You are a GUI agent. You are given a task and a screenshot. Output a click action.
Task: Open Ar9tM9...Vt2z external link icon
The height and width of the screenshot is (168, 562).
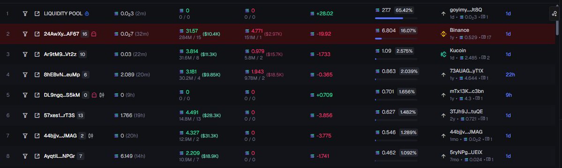(x=37, y=54)
